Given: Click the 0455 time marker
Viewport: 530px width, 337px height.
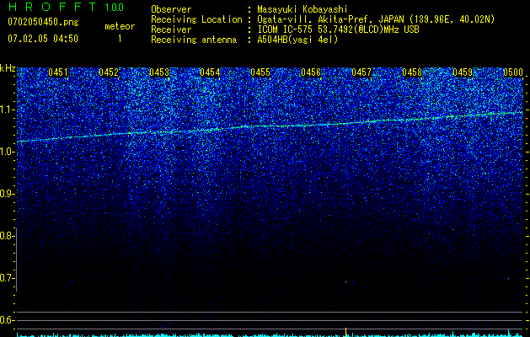Looking at the screenshot, I should coord(260,72).
